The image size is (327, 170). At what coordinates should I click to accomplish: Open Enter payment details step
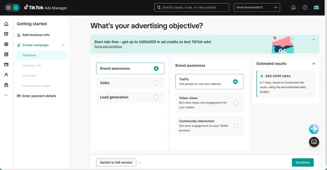pyautogui.click(x=37, y=96)
